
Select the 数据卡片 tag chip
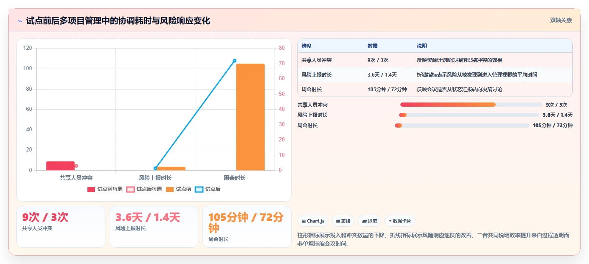tap(400, 221)
